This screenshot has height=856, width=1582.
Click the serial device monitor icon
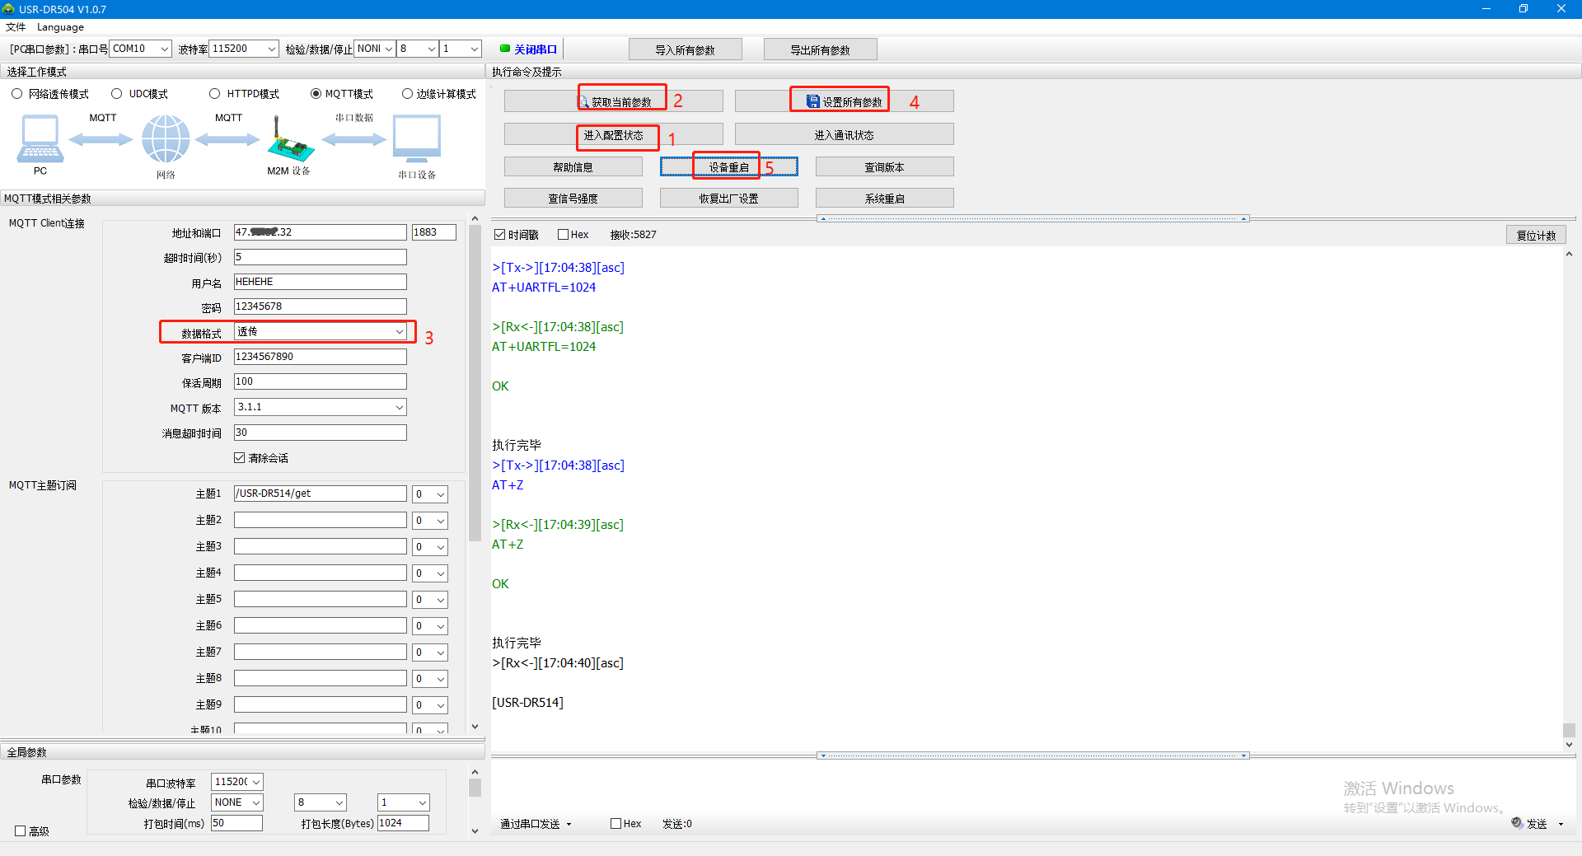(x=417, y=138)
